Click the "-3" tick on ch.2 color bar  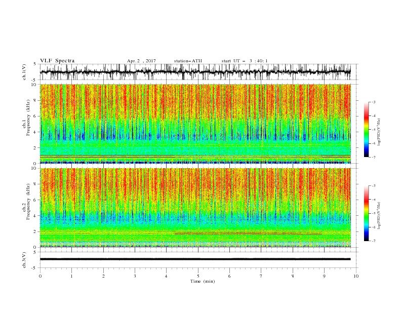pyautogui.click(x=374, y=186)
